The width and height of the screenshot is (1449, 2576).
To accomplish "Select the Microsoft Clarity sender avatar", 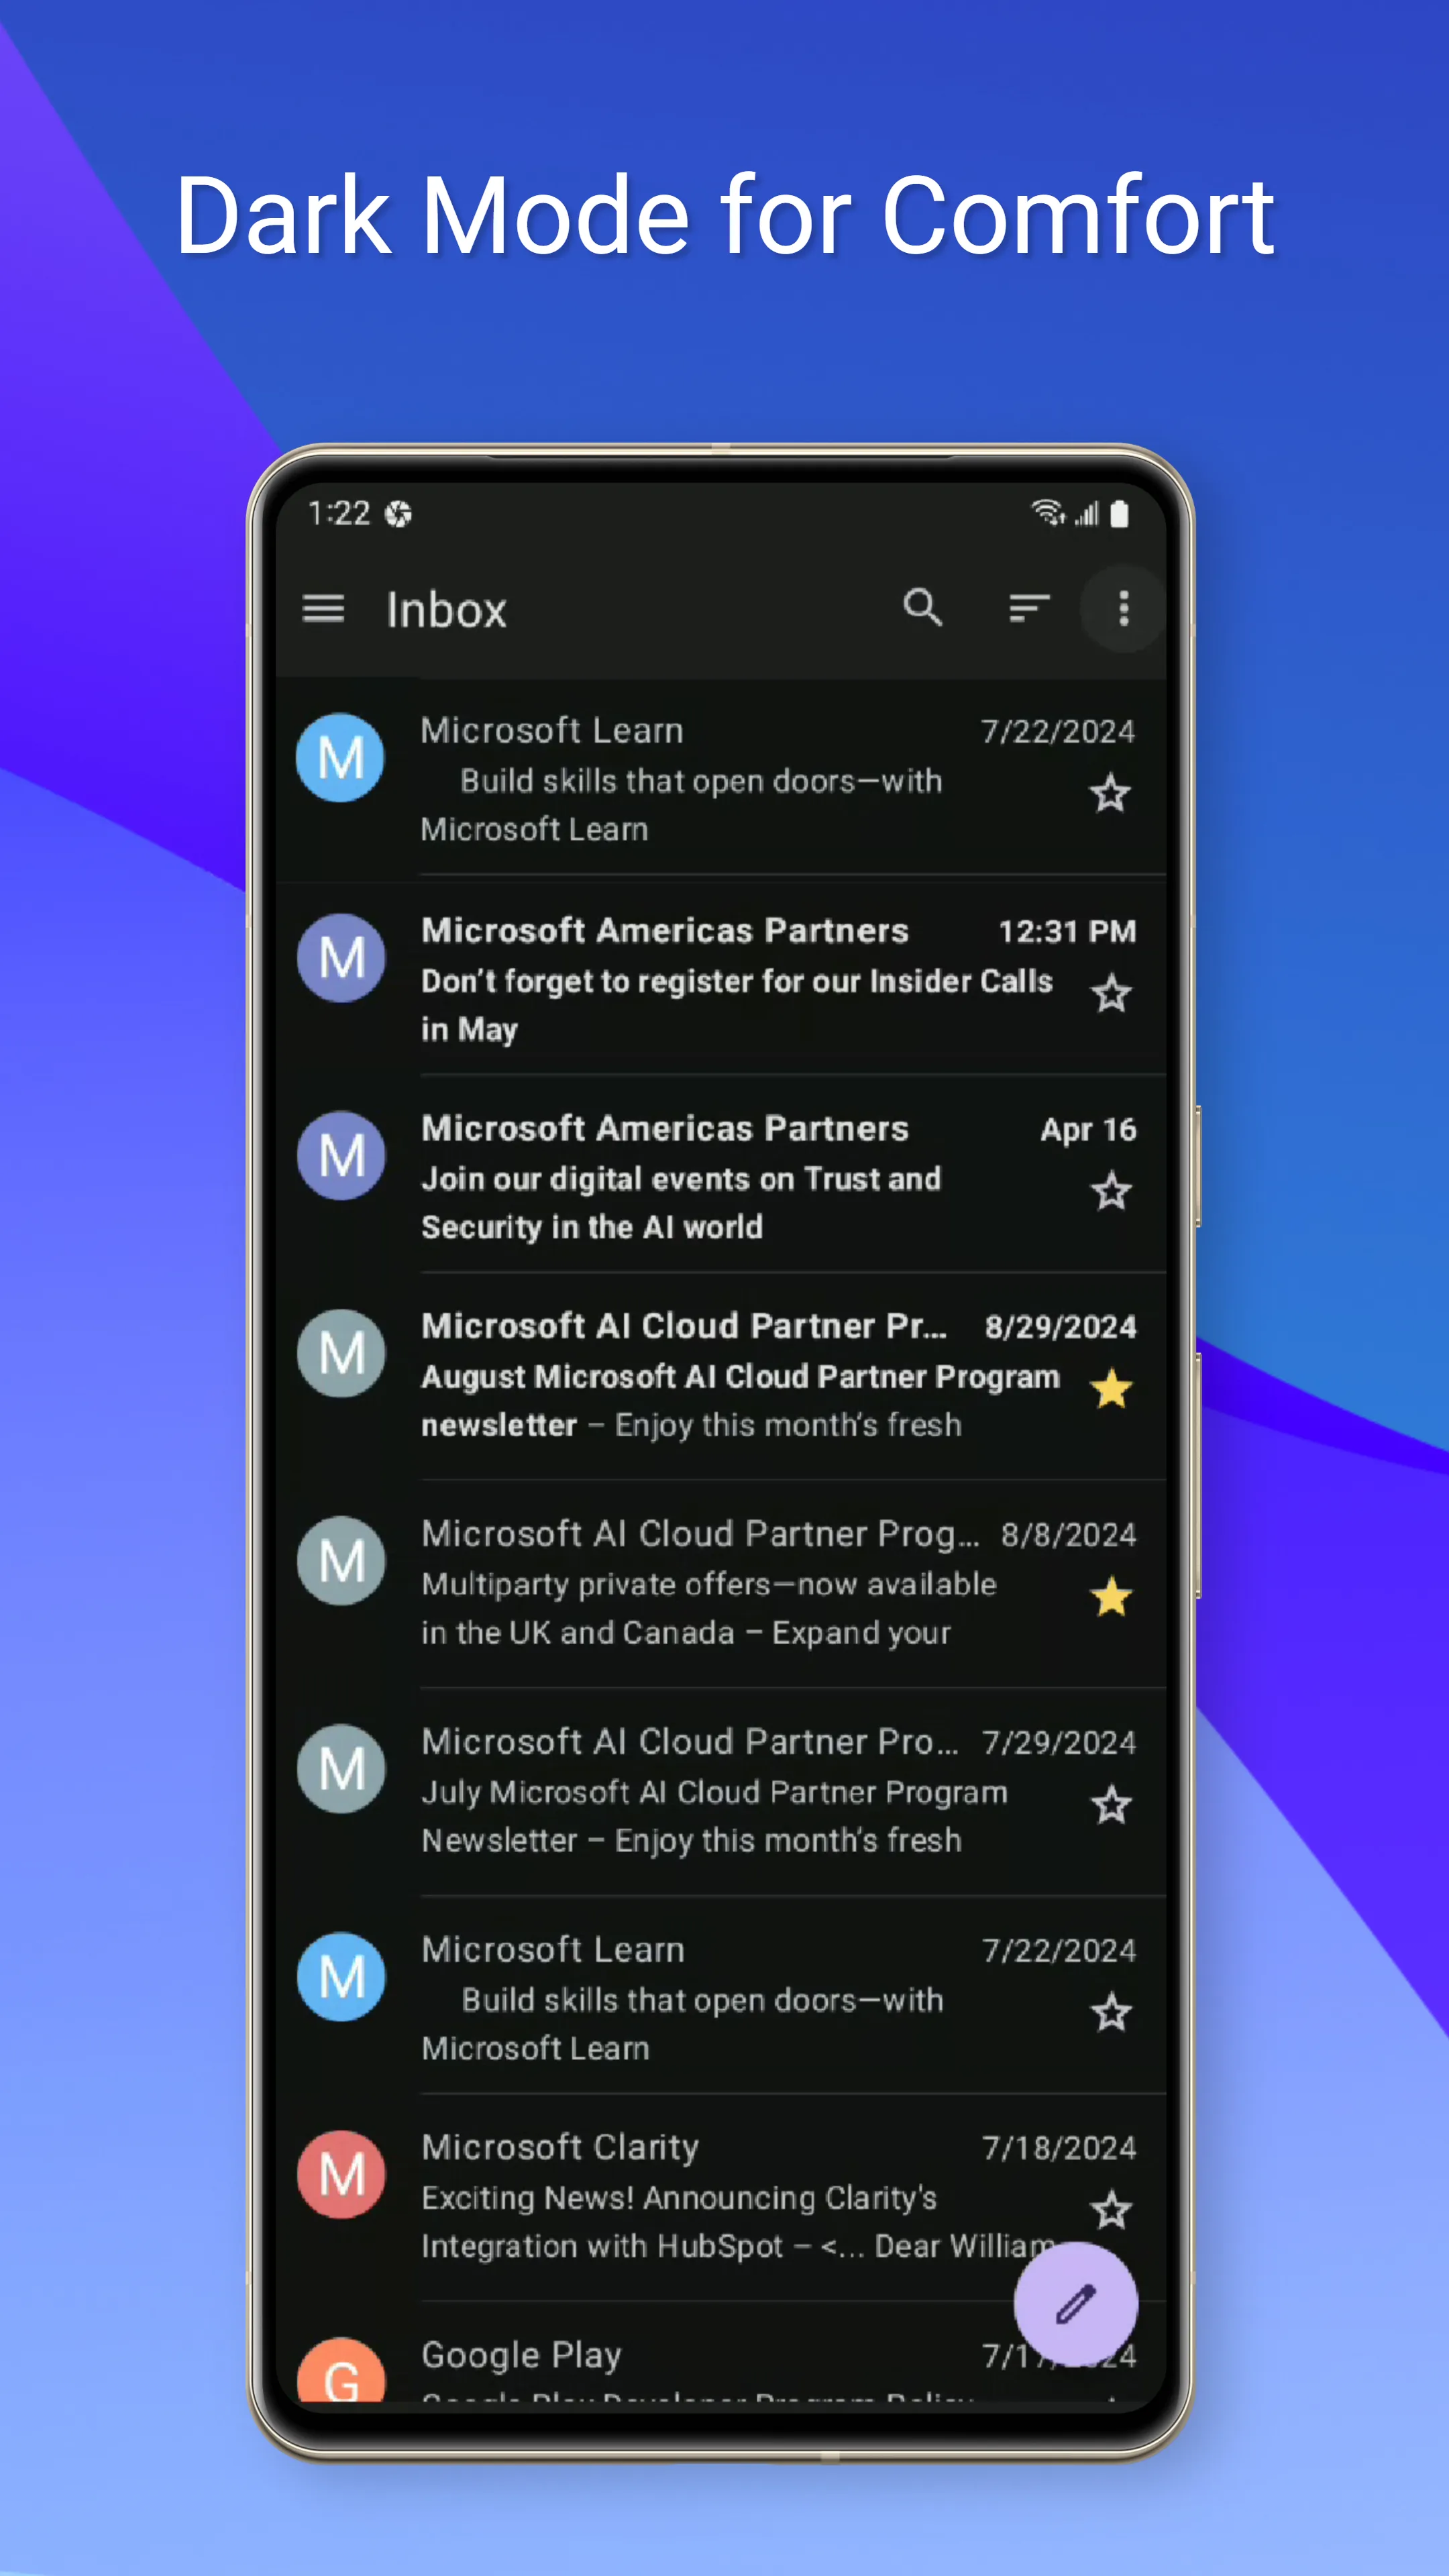I will coord(341,2175).
